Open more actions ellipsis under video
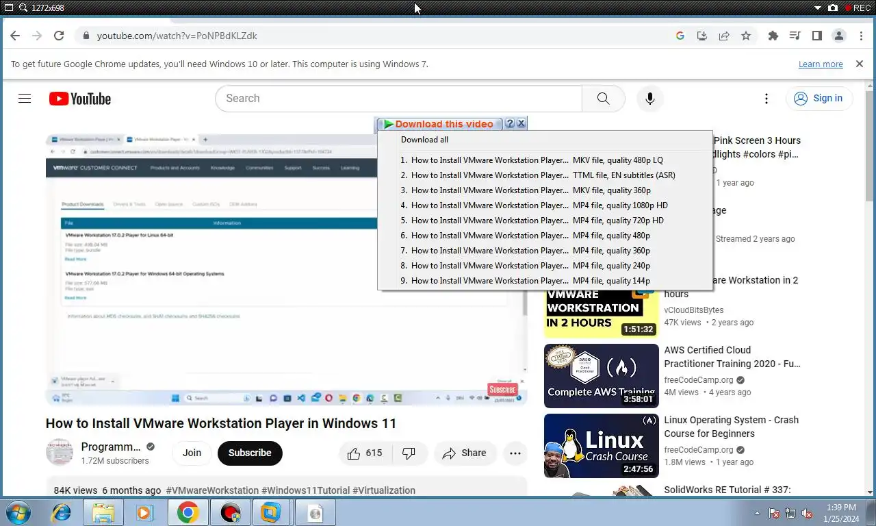 (515, 453)
